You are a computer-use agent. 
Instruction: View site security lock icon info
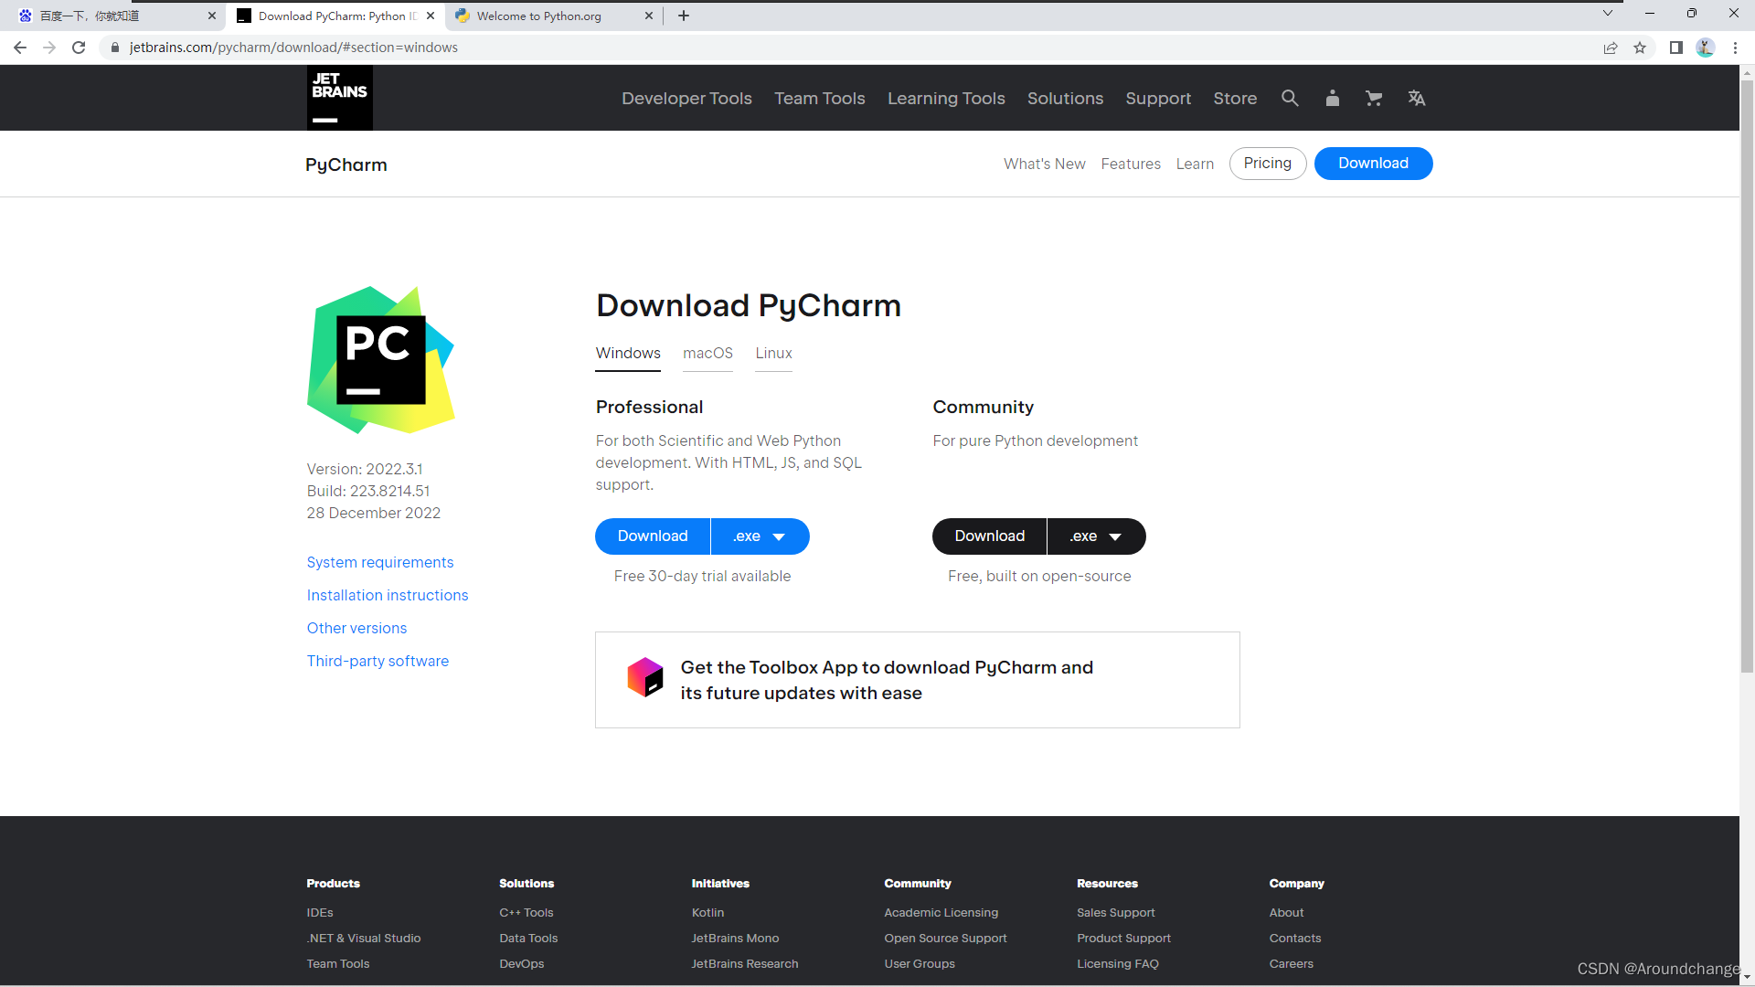(x=115, y=48)
